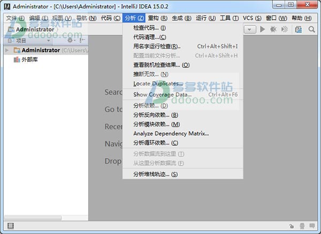This screenshot has height=234, width=321.
Task: Select the 外部库 tree item
Action: (x=26, y=59)
